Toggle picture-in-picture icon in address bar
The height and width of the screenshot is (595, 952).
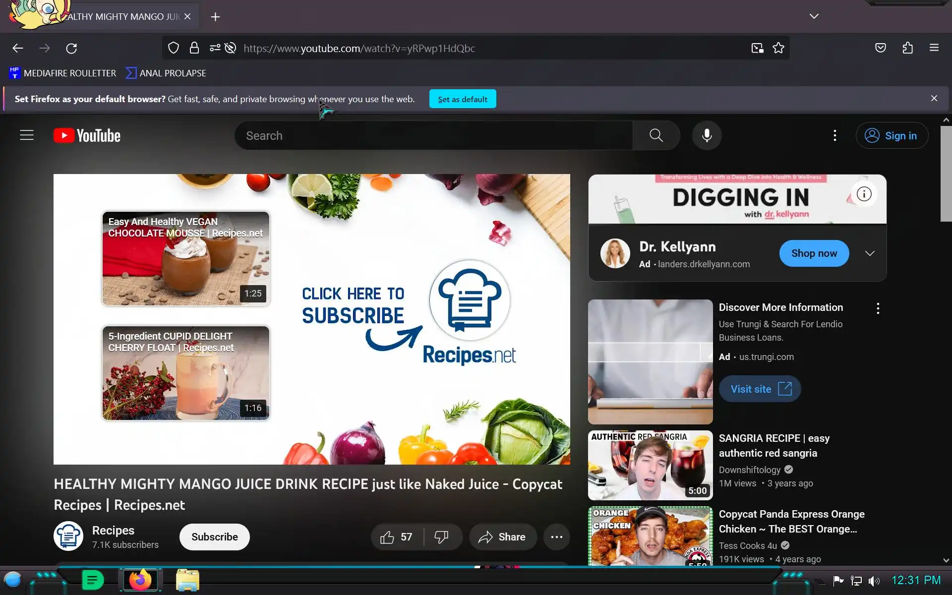point(757,48)
